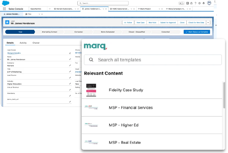Open more actions dropdown beside Check for New Data
Viewport: 228px width, 153px height.
pos(208,22)
